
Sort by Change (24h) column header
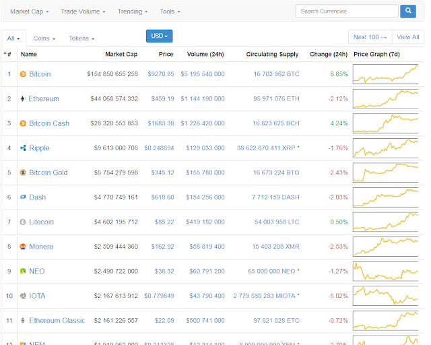coord(329,54)
